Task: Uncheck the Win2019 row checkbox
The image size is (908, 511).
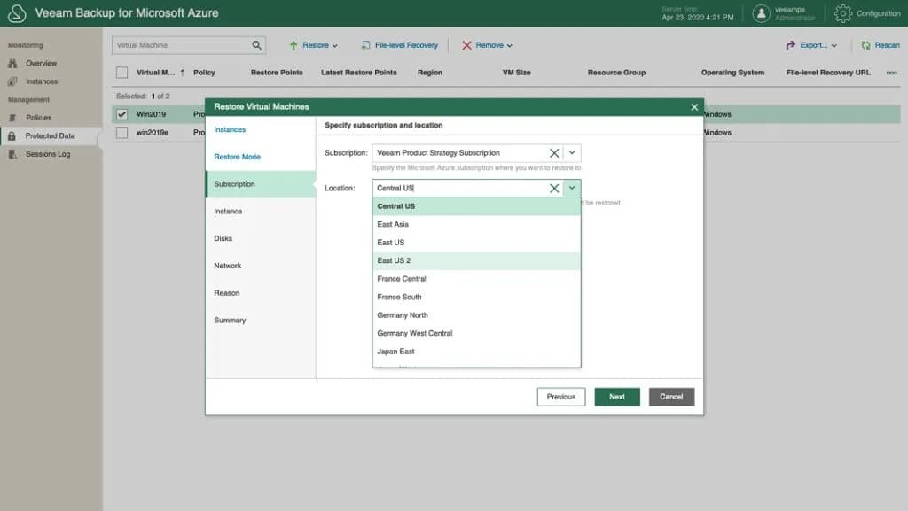Action: pos(121,114)
